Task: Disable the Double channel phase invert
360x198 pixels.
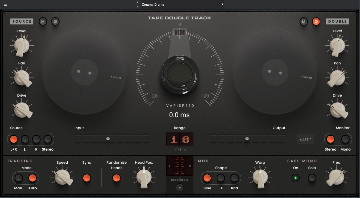Action: [x=316, y=21]
